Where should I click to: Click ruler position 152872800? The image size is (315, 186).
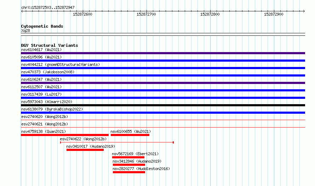[210, 14]
